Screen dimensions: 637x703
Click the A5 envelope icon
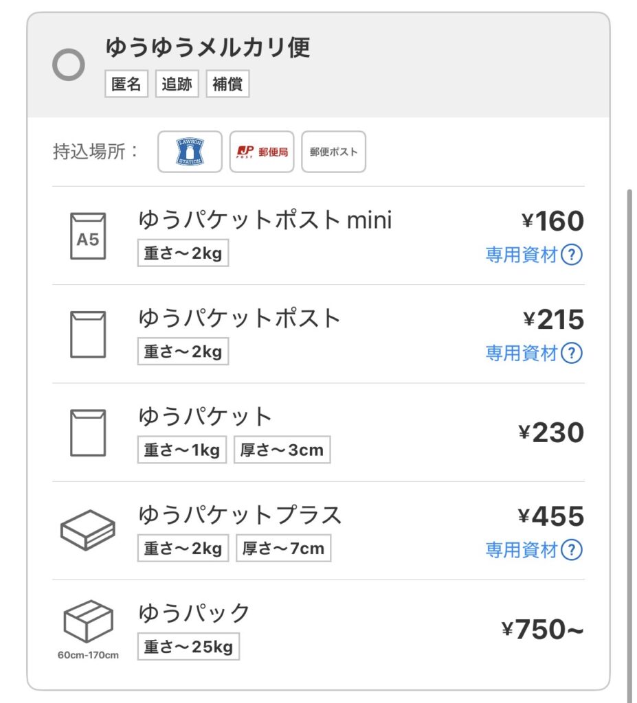88,236
